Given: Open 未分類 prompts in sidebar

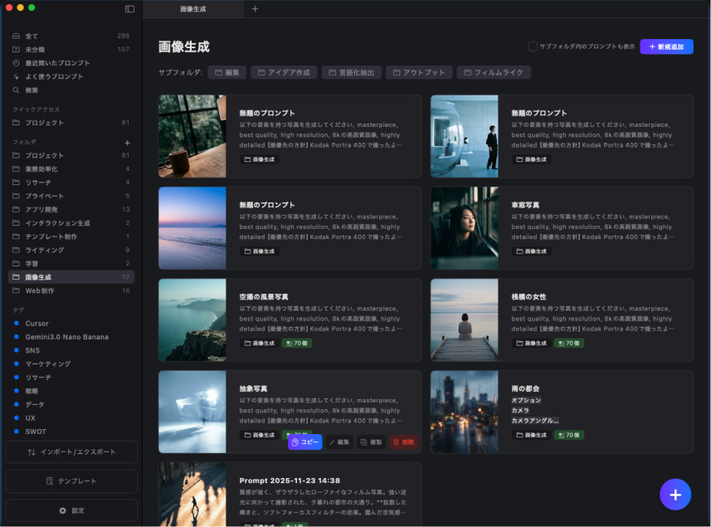Looking at the screenshot, I should point(71,50).
